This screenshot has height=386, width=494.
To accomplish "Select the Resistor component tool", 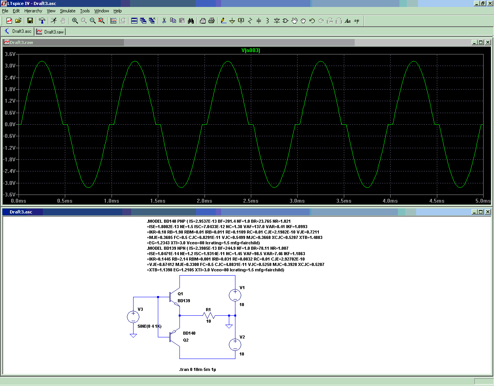I will pyautogui.click(x=250, y=21).
